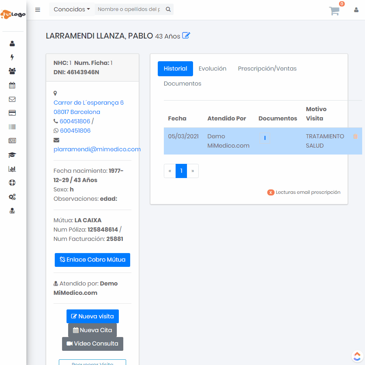365x365 pixels.
Task: Click the patient name search field
Action: [129, 9]
